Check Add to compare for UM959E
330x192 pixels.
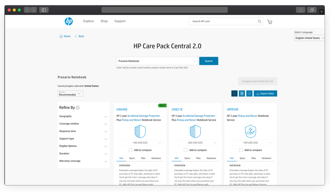click(241, 150)
